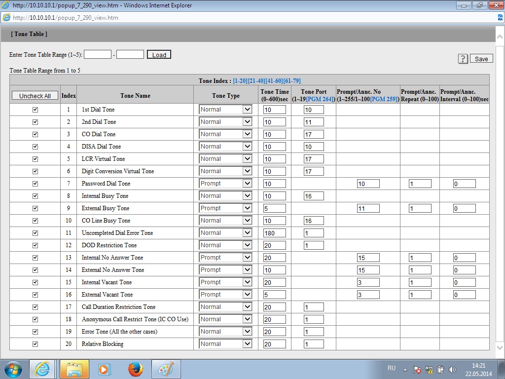Open Tone Type dropdown for CO Dial Tone
The height and width of the screenshot is (379, 505).
pyautogui.click(x=225, y=134)
